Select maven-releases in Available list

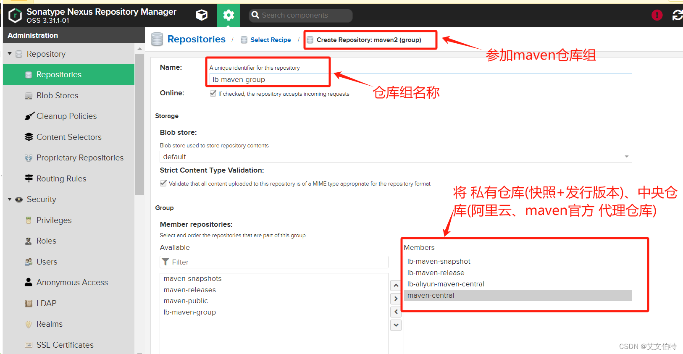pyautogui.click(x=274, y=290)
